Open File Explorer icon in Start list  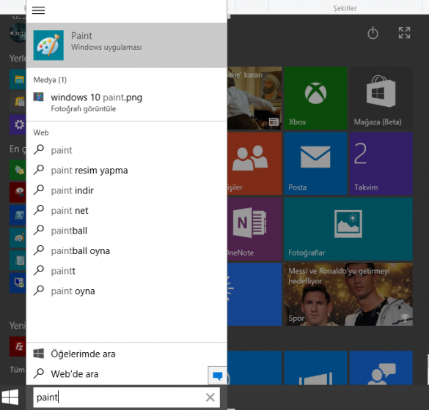18,79
